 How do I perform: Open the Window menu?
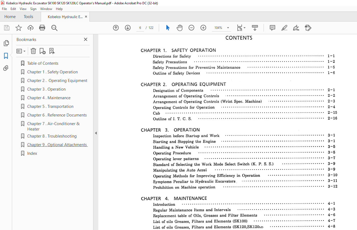[x=46, y=9]
